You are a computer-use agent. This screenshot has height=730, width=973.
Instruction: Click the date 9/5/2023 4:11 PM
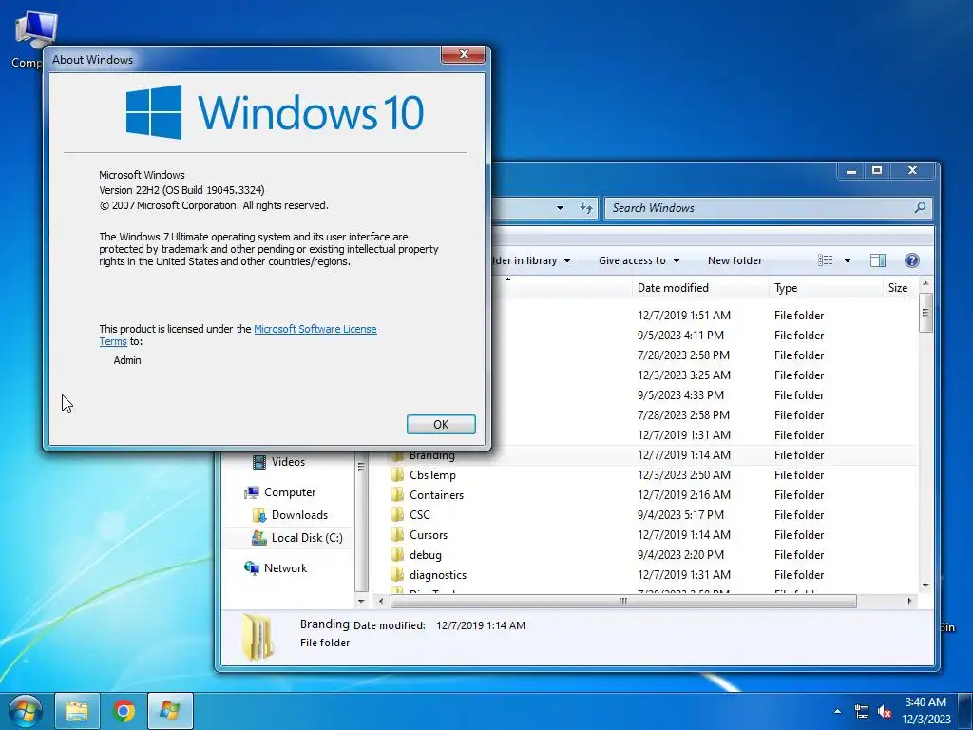click(x=680, y=336)
